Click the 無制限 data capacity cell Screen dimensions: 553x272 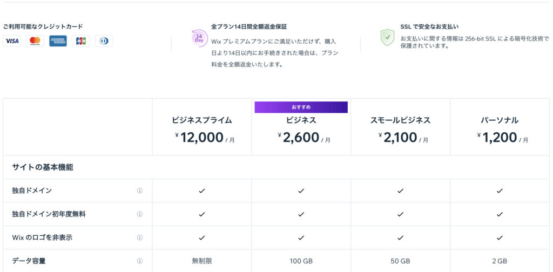(x=202, y=261)
